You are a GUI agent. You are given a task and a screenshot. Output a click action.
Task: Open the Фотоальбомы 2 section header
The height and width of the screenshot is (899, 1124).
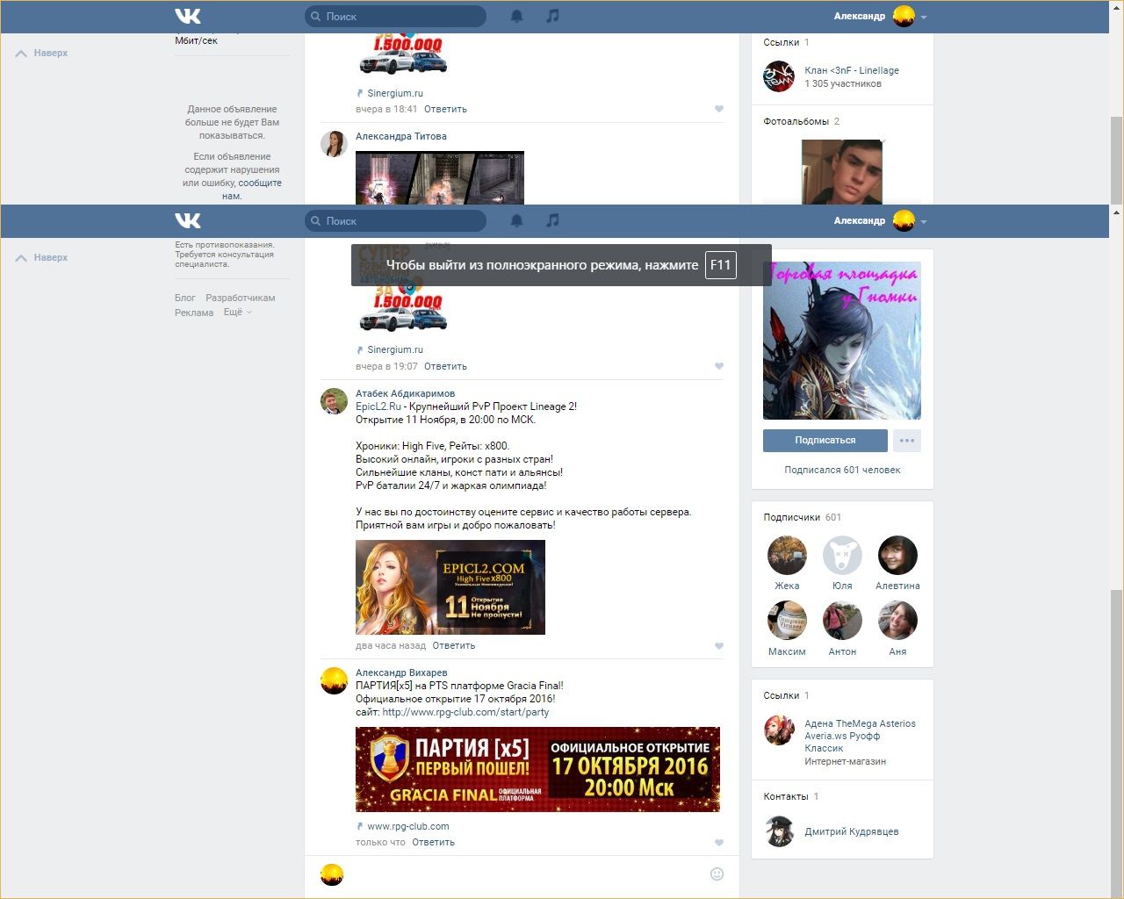(802, 121)
